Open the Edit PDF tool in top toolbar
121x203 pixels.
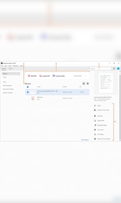tap(32, 76)
